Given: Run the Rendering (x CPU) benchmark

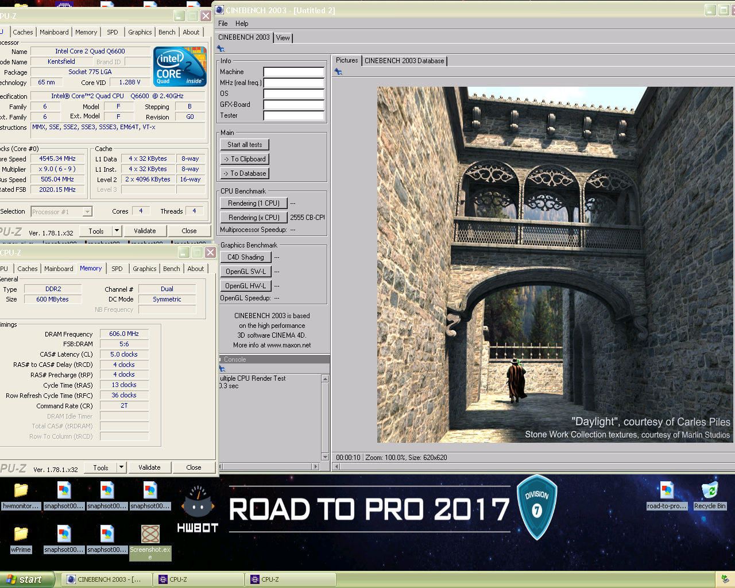Looking at the screenshot, I should pyautogui.click(x=254, y=218).
